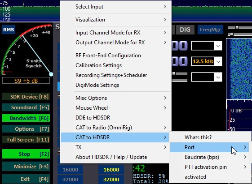This screenshot has width=252, height=184.
Task: Click the Exit [F4] button
Action: [x=26, y=179]
